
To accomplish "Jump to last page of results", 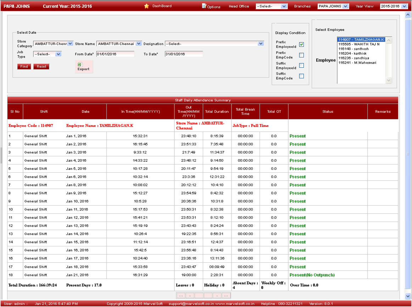I will point(226,296).
